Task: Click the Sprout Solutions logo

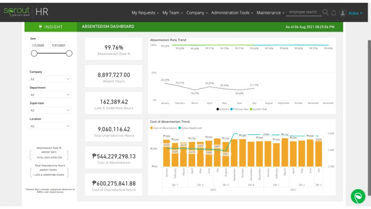Action: coord(17,12)
